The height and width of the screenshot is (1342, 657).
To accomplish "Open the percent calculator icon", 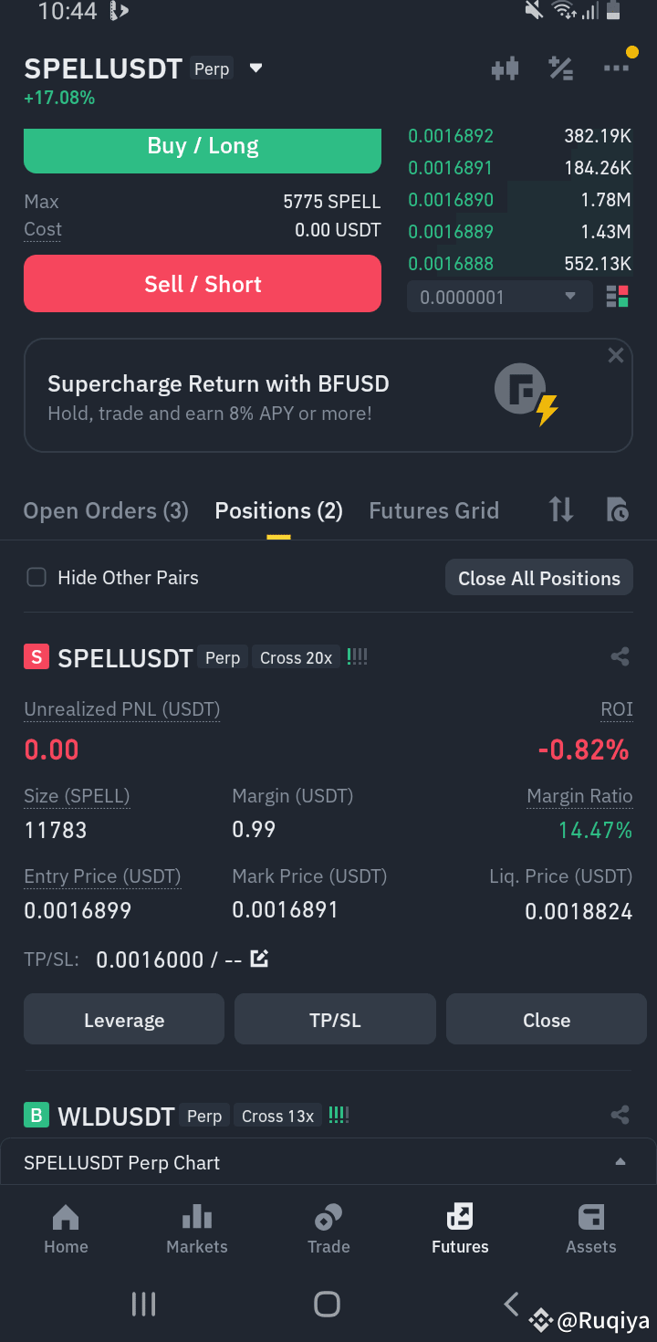I will tap(560, 68).
